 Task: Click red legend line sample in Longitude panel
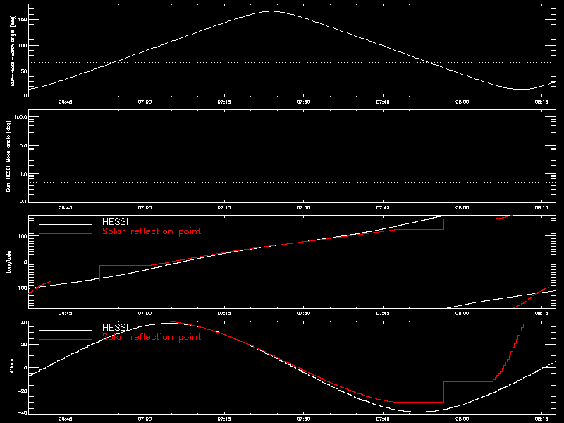point(66,234)
